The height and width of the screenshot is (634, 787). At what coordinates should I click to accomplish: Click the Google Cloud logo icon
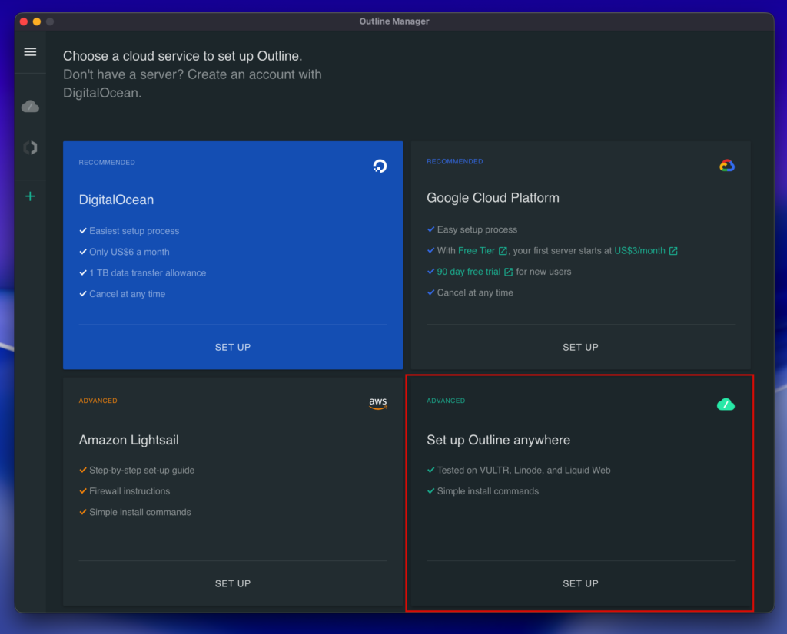[x=726, y=165]
